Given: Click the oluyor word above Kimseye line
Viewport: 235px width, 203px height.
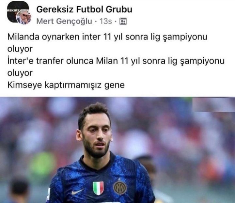Looking at the screenshot, I should 20,73.
